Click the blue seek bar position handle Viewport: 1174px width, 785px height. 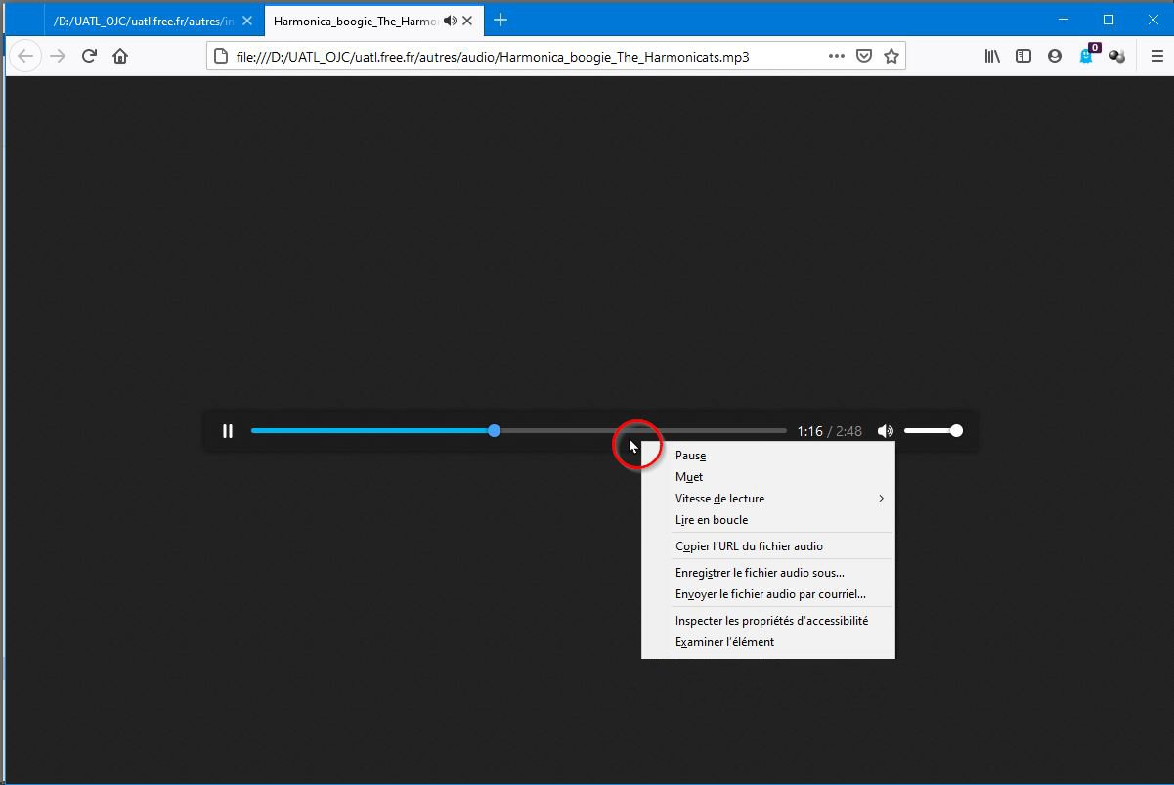click(x=495, y=431)
